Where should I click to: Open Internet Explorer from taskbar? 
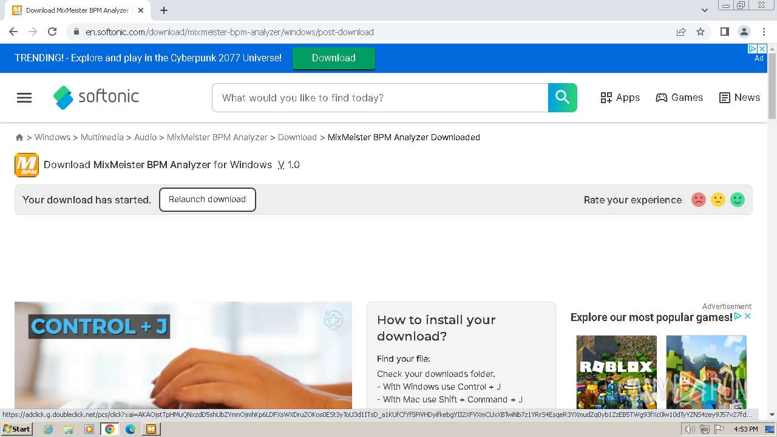(x=49, y=429)
